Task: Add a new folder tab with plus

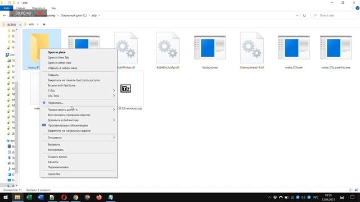Action: pyautogui.click(x=44, y=24)
